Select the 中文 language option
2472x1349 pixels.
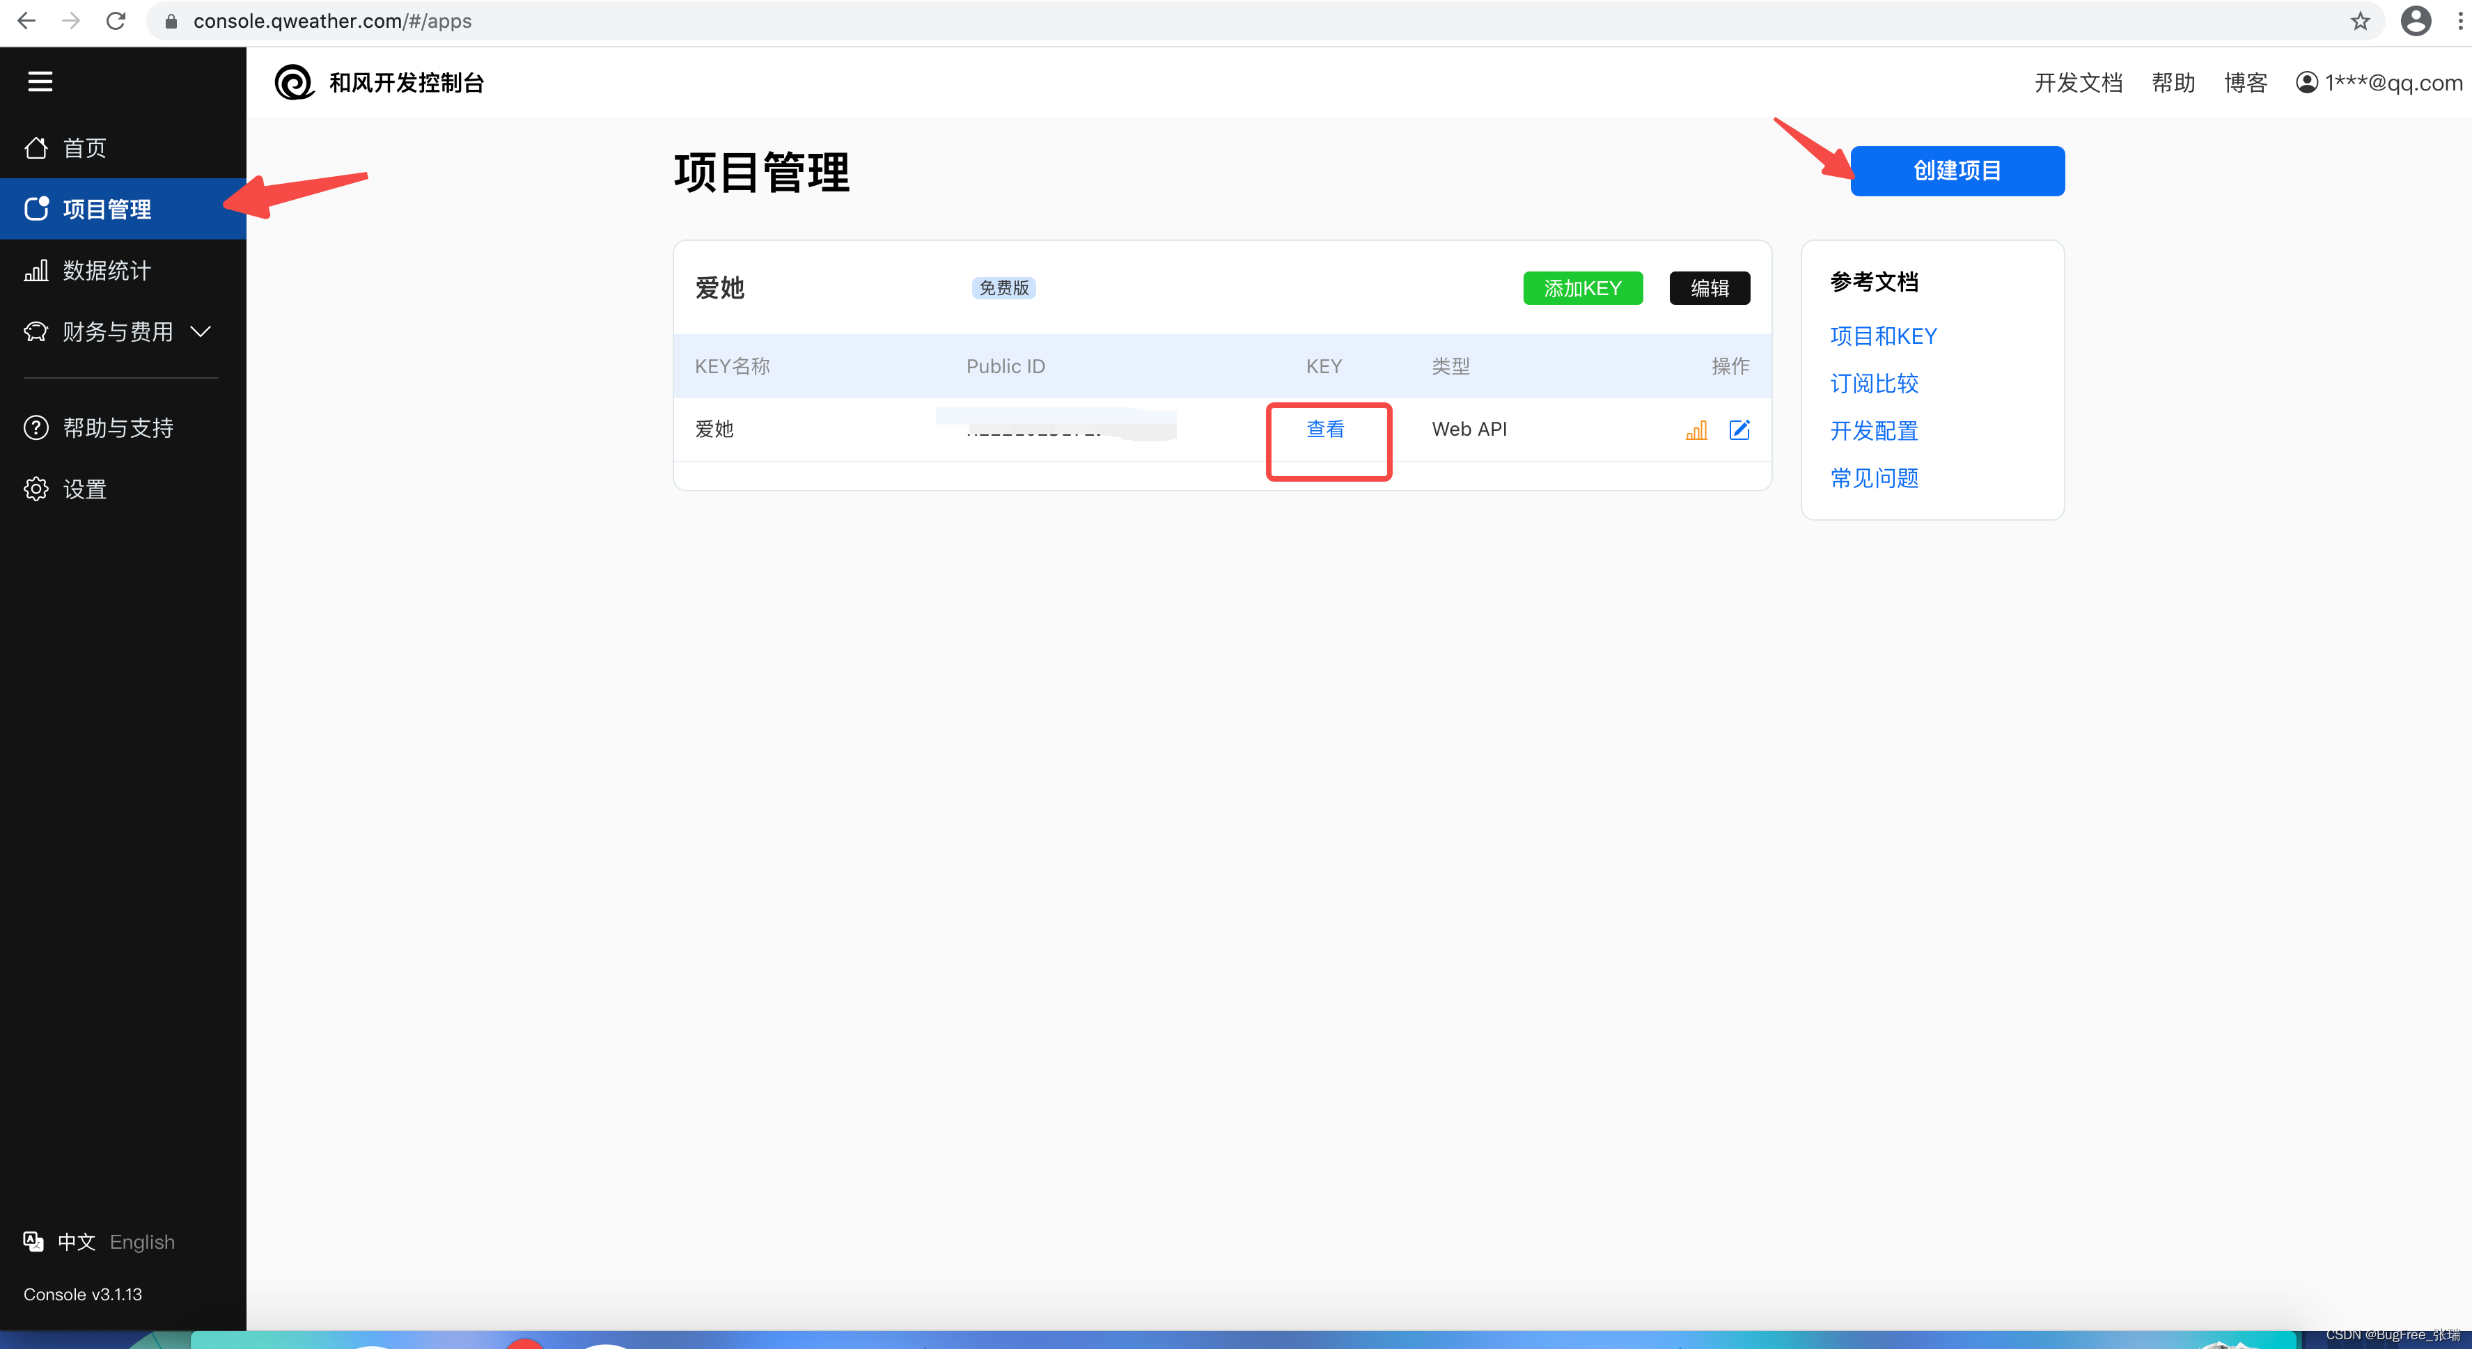coord(77,1242)
